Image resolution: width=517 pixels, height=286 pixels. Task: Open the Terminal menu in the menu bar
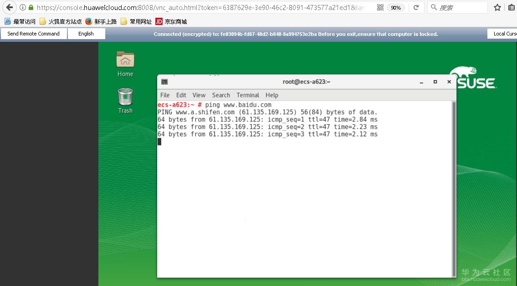coord(248,95)
